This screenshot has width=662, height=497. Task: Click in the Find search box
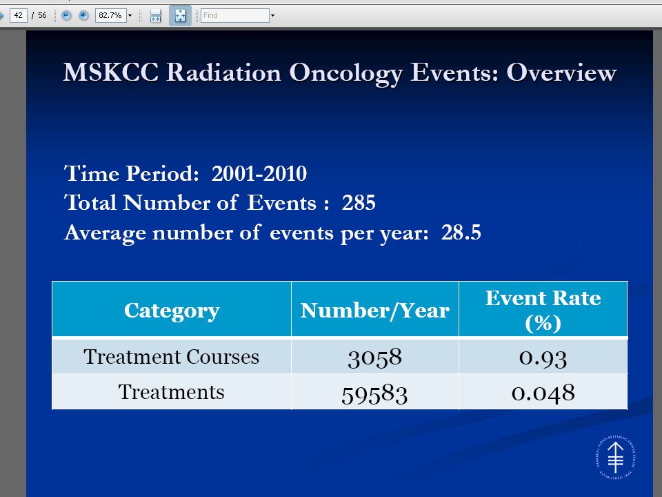(x=234, y=16)
